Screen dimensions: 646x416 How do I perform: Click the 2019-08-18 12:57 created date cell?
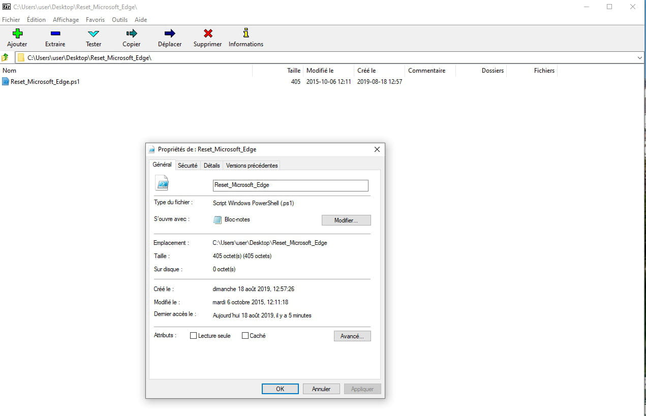380,82
